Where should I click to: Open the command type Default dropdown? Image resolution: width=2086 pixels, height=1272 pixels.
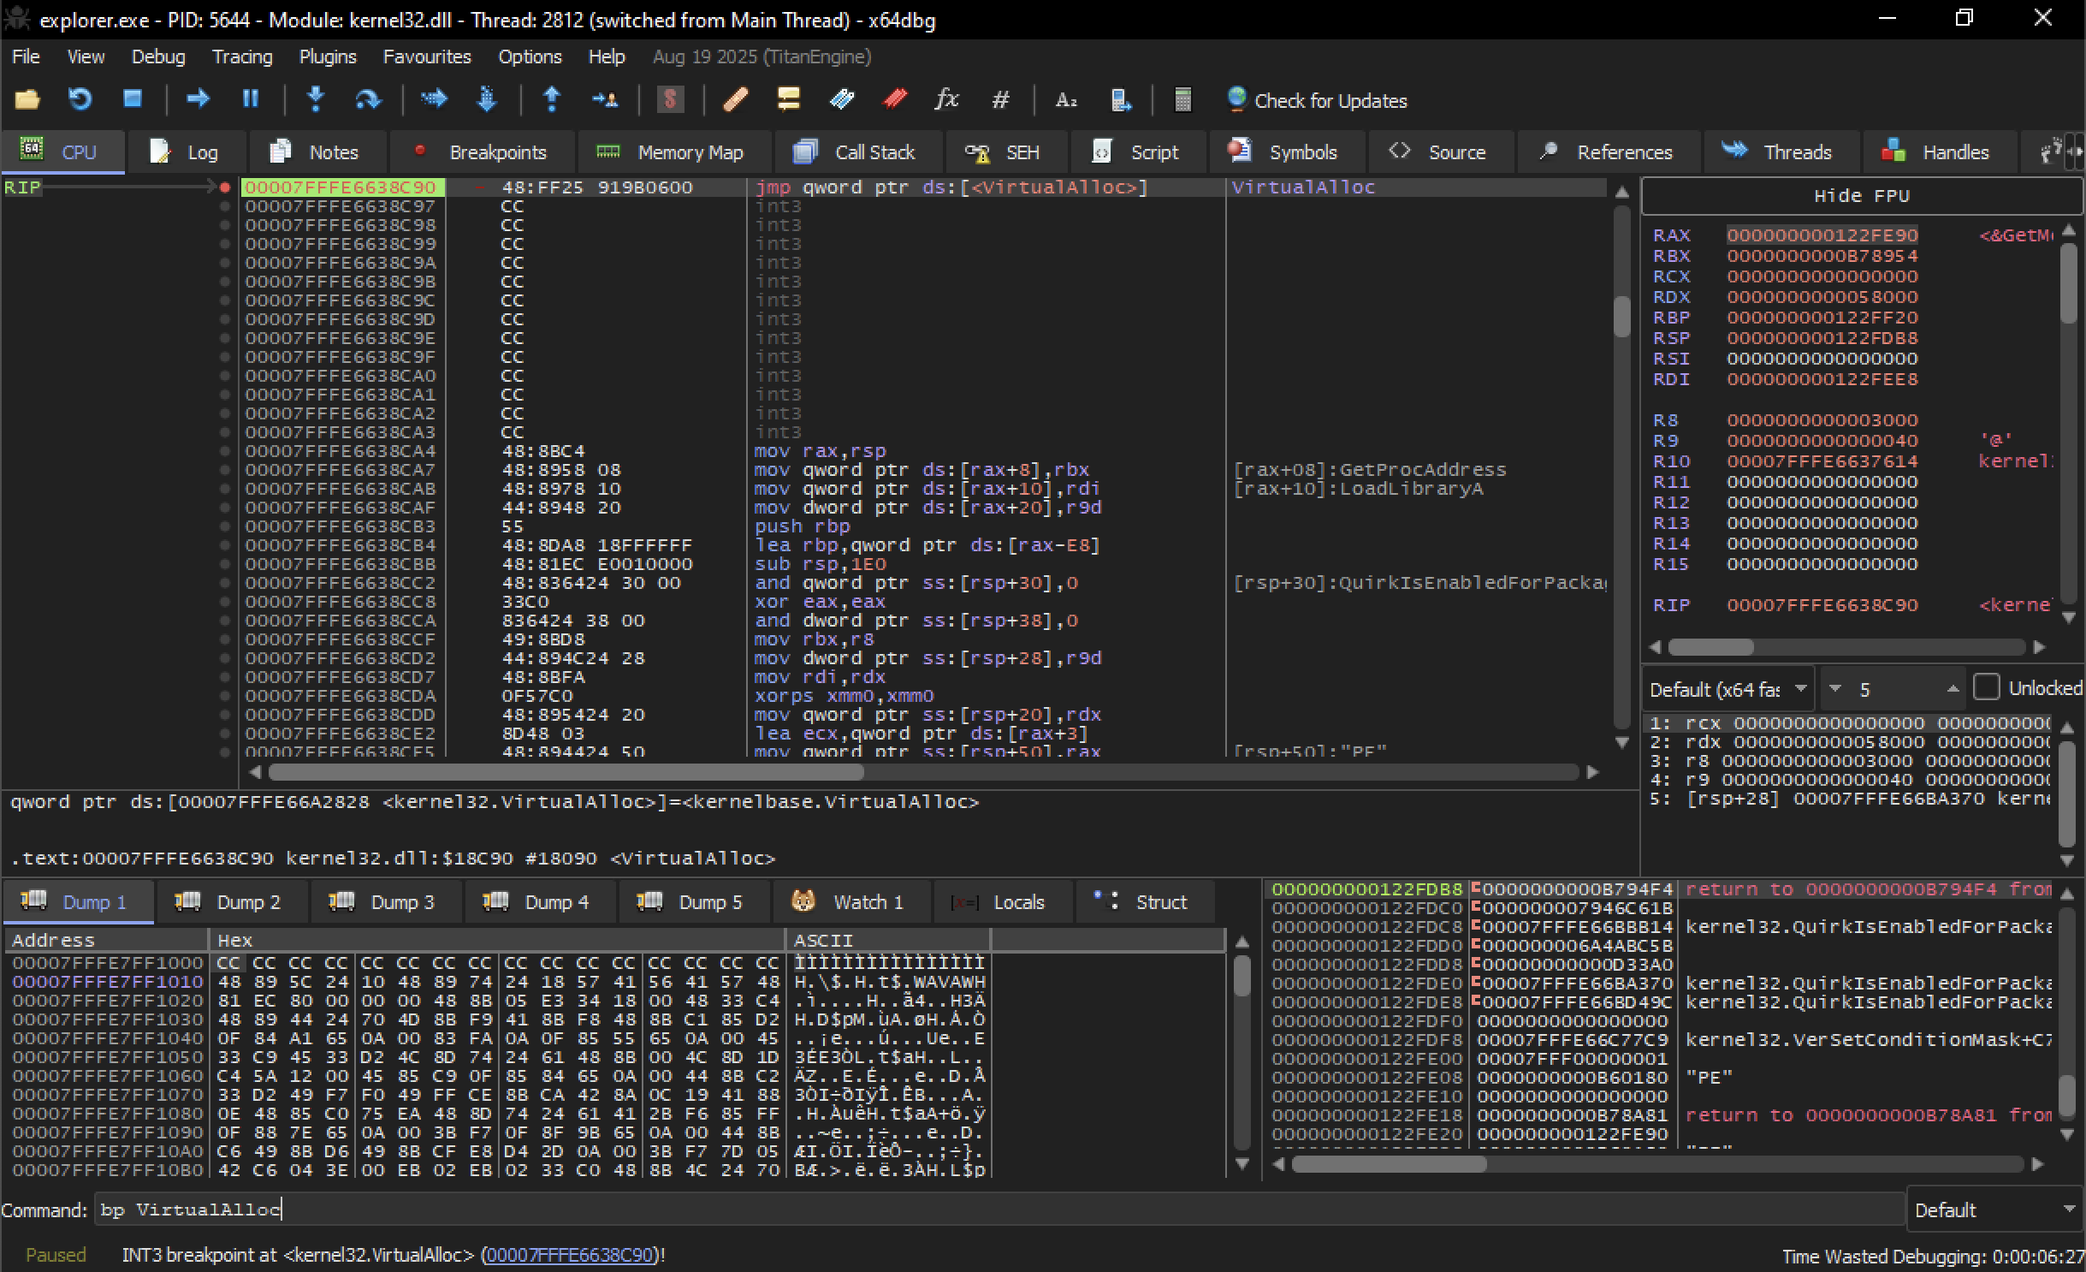tap(1995, 1210)
